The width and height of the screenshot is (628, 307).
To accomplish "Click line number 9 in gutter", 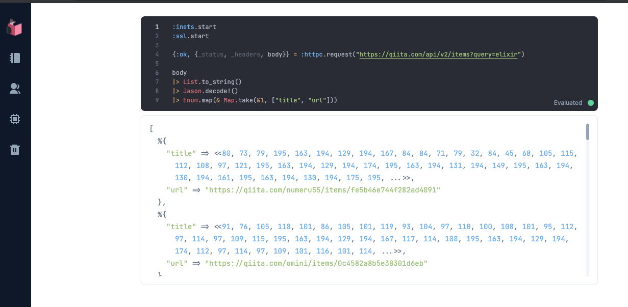I will (x=157, y=100).
